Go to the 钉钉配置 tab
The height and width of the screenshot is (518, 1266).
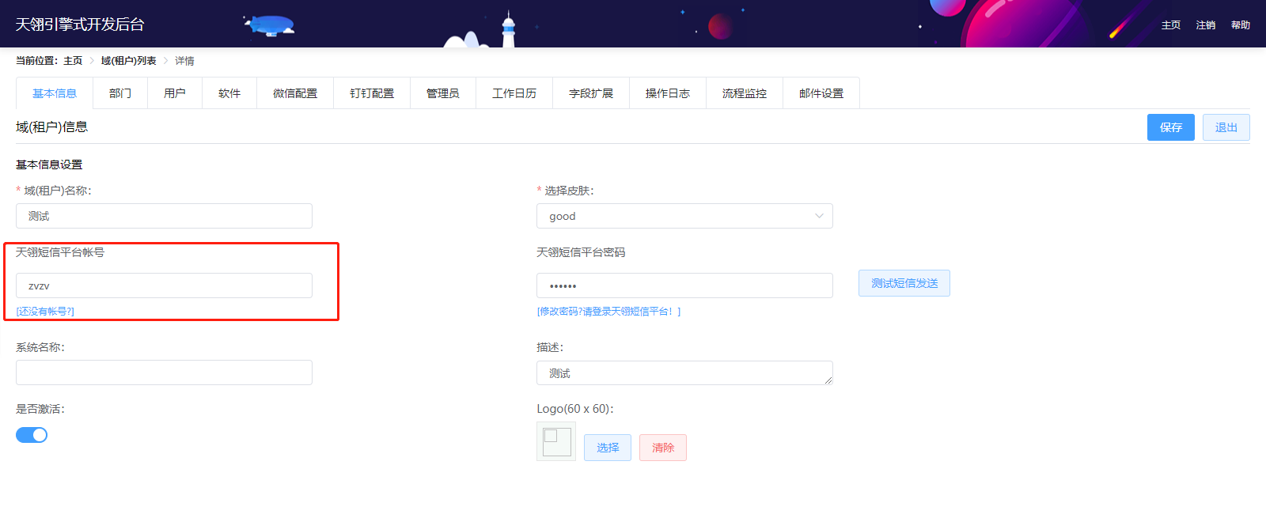(x=372, y=93)
